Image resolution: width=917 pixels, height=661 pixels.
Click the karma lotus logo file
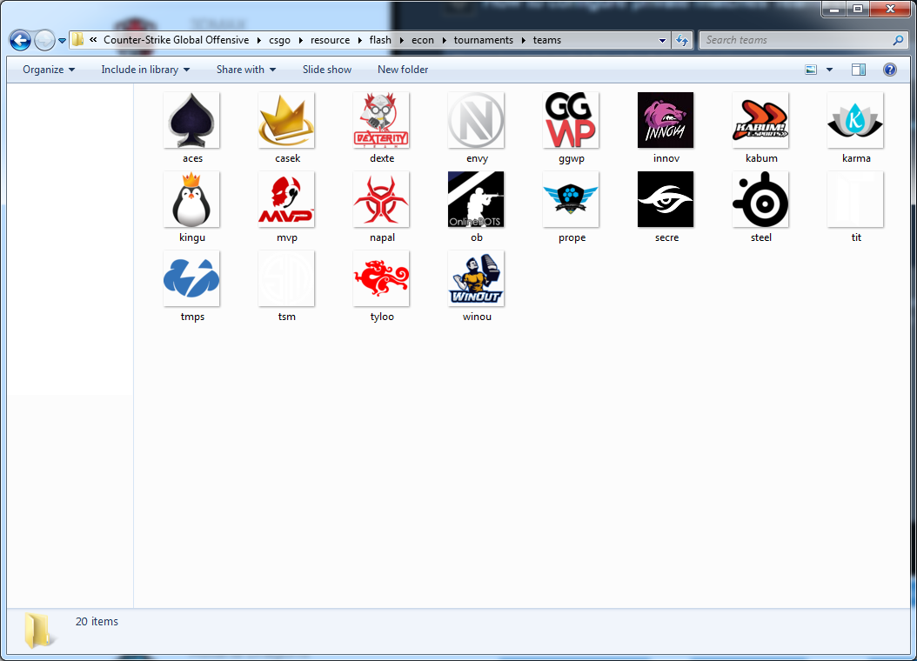[855, 120]
